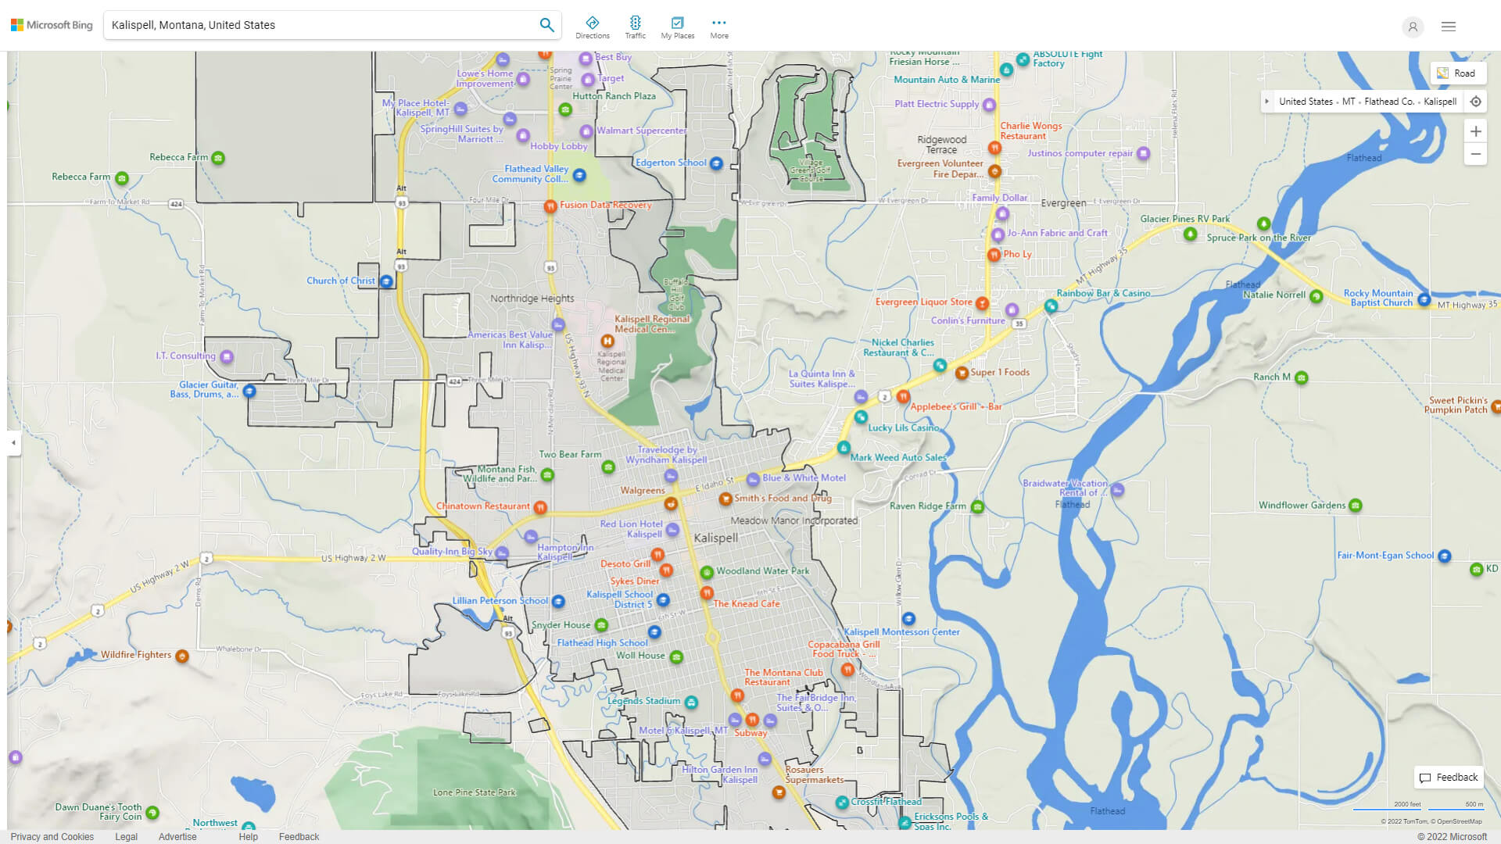Zoom out with the minus control
The height and width of the screenshot is (844, 1501).
click(1476, 154)
